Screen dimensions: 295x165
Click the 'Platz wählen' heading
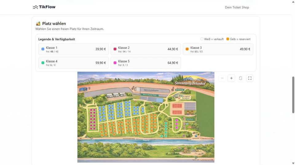54,24
